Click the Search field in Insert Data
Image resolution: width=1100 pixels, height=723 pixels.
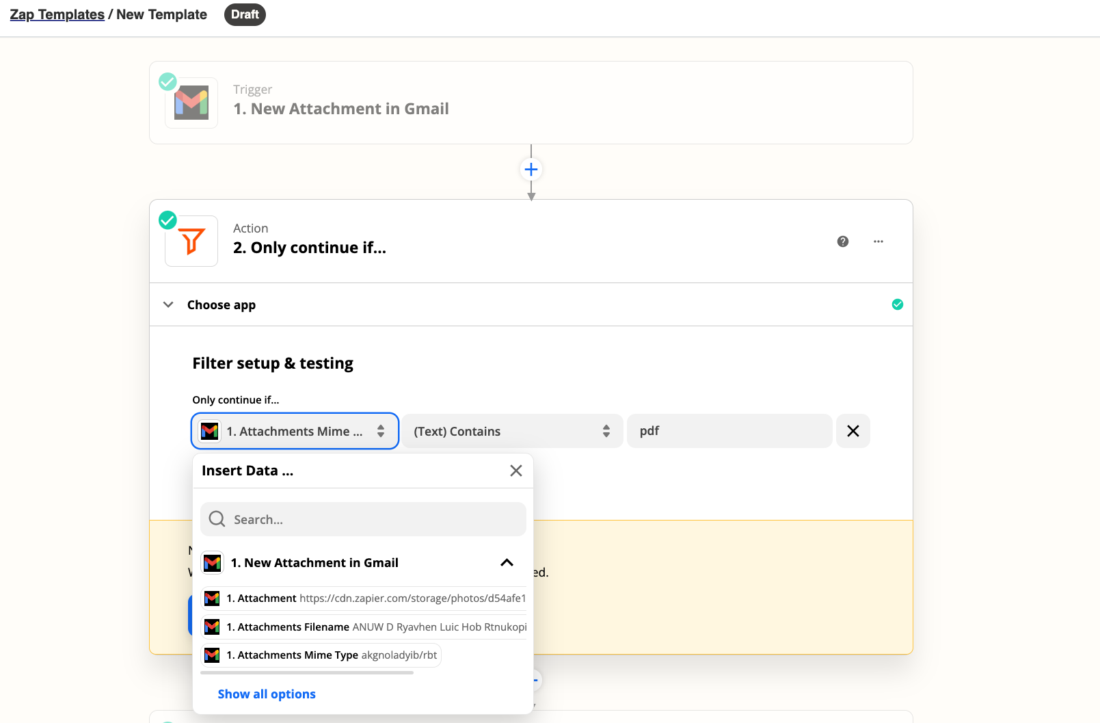[x=363, y=519]
